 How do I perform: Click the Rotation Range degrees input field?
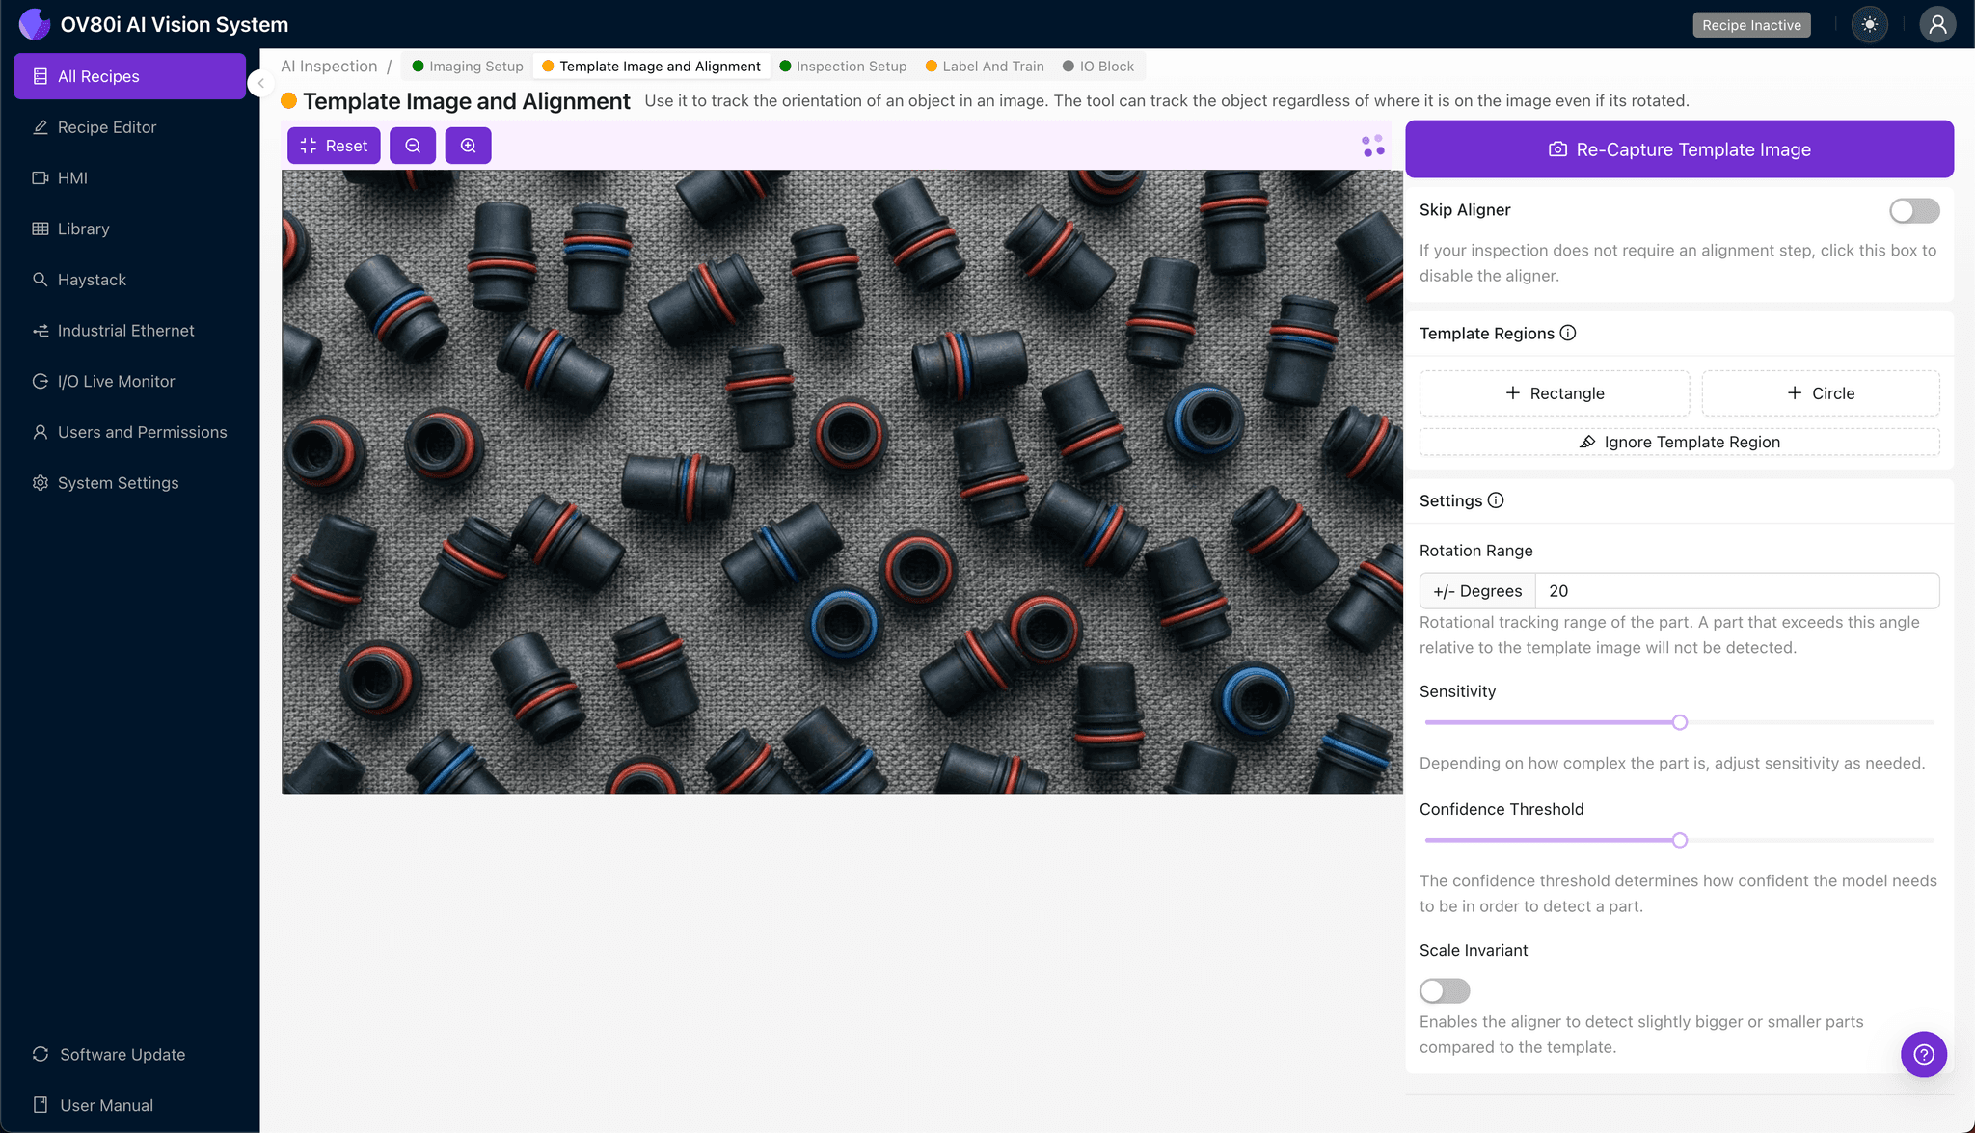tap(1736, 591)
